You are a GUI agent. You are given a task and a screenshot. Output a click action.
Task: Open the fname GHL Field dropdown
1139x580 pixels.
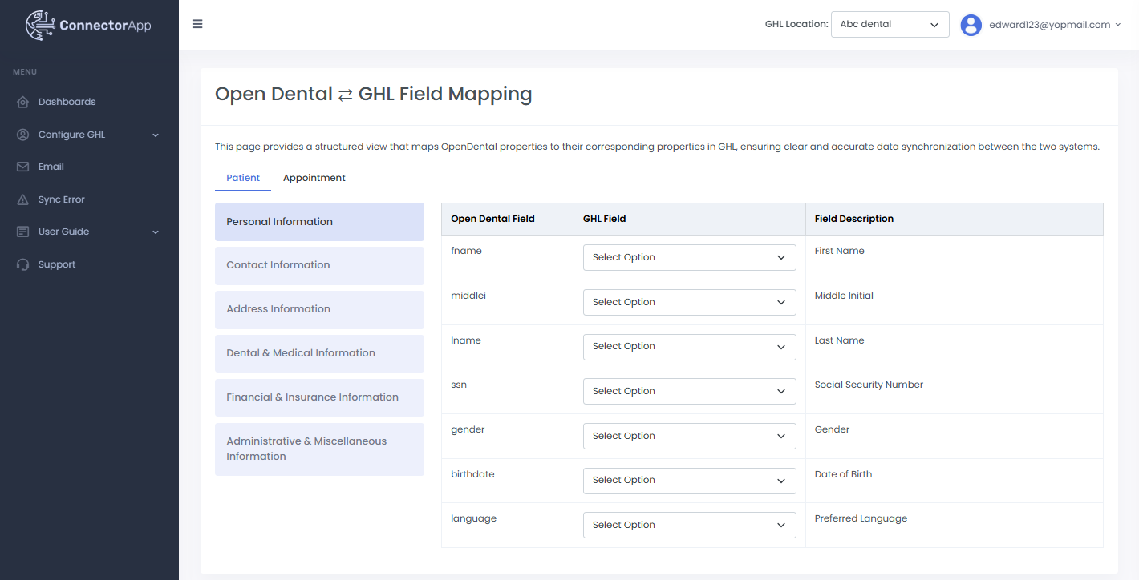tap(689, 257)
